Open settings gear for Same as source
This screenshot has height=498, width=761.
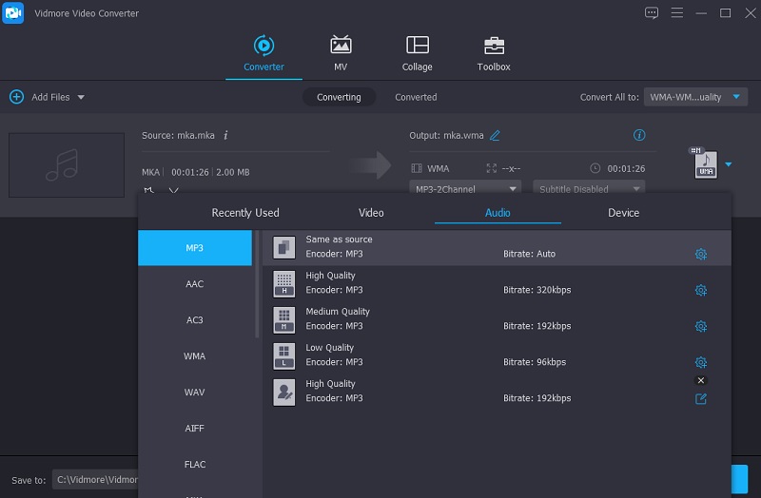tap(700, 254)
